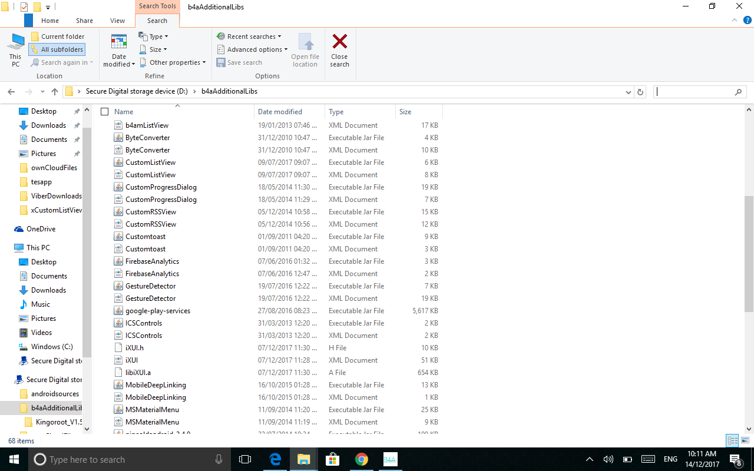The image size is (754, 471).
Task: Click the Videos filmstrip icon in sidebar
Action: click(x=24, y=333)
